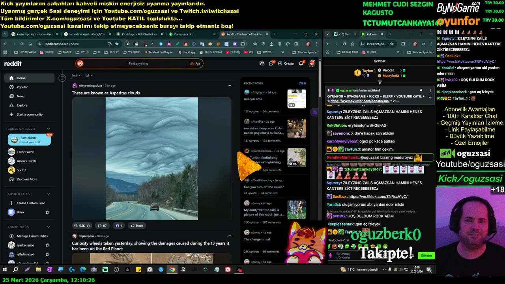Image resolution: width=505 pixels, height=284 pixels.
Task: Collapse Games on Reddit section
Action: pyautogui.click(x=49, y=129)
